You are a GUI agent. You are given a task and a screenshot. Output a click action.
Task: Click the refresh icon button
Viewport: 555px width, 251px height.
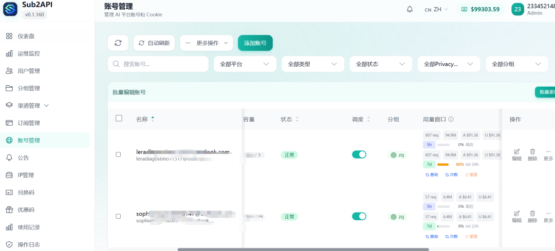coord(118,43)
